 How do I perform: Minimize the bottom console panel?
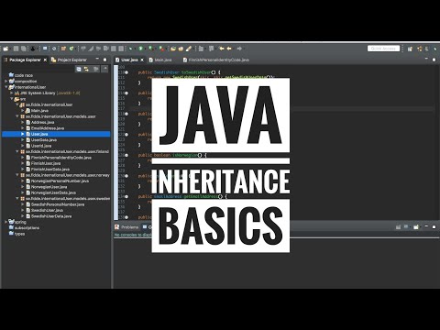[426, 226]
